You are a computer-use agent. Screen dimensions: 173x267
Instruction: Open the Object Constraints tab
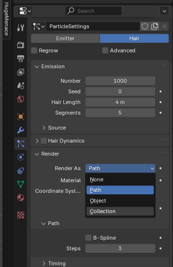tap(21, 170)
